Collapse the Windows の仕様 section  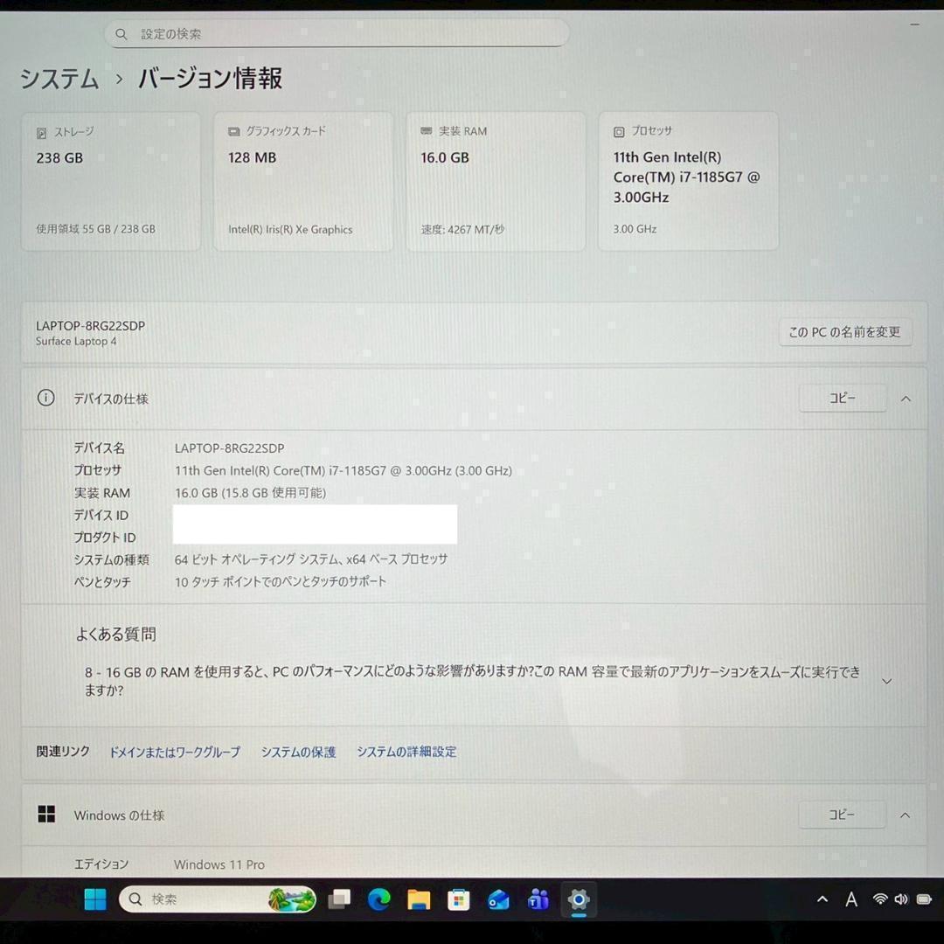(906, 814)
